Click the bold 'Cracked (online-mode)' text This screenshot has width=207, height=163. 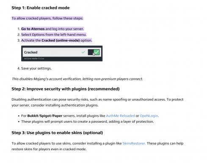coord(61,40)
